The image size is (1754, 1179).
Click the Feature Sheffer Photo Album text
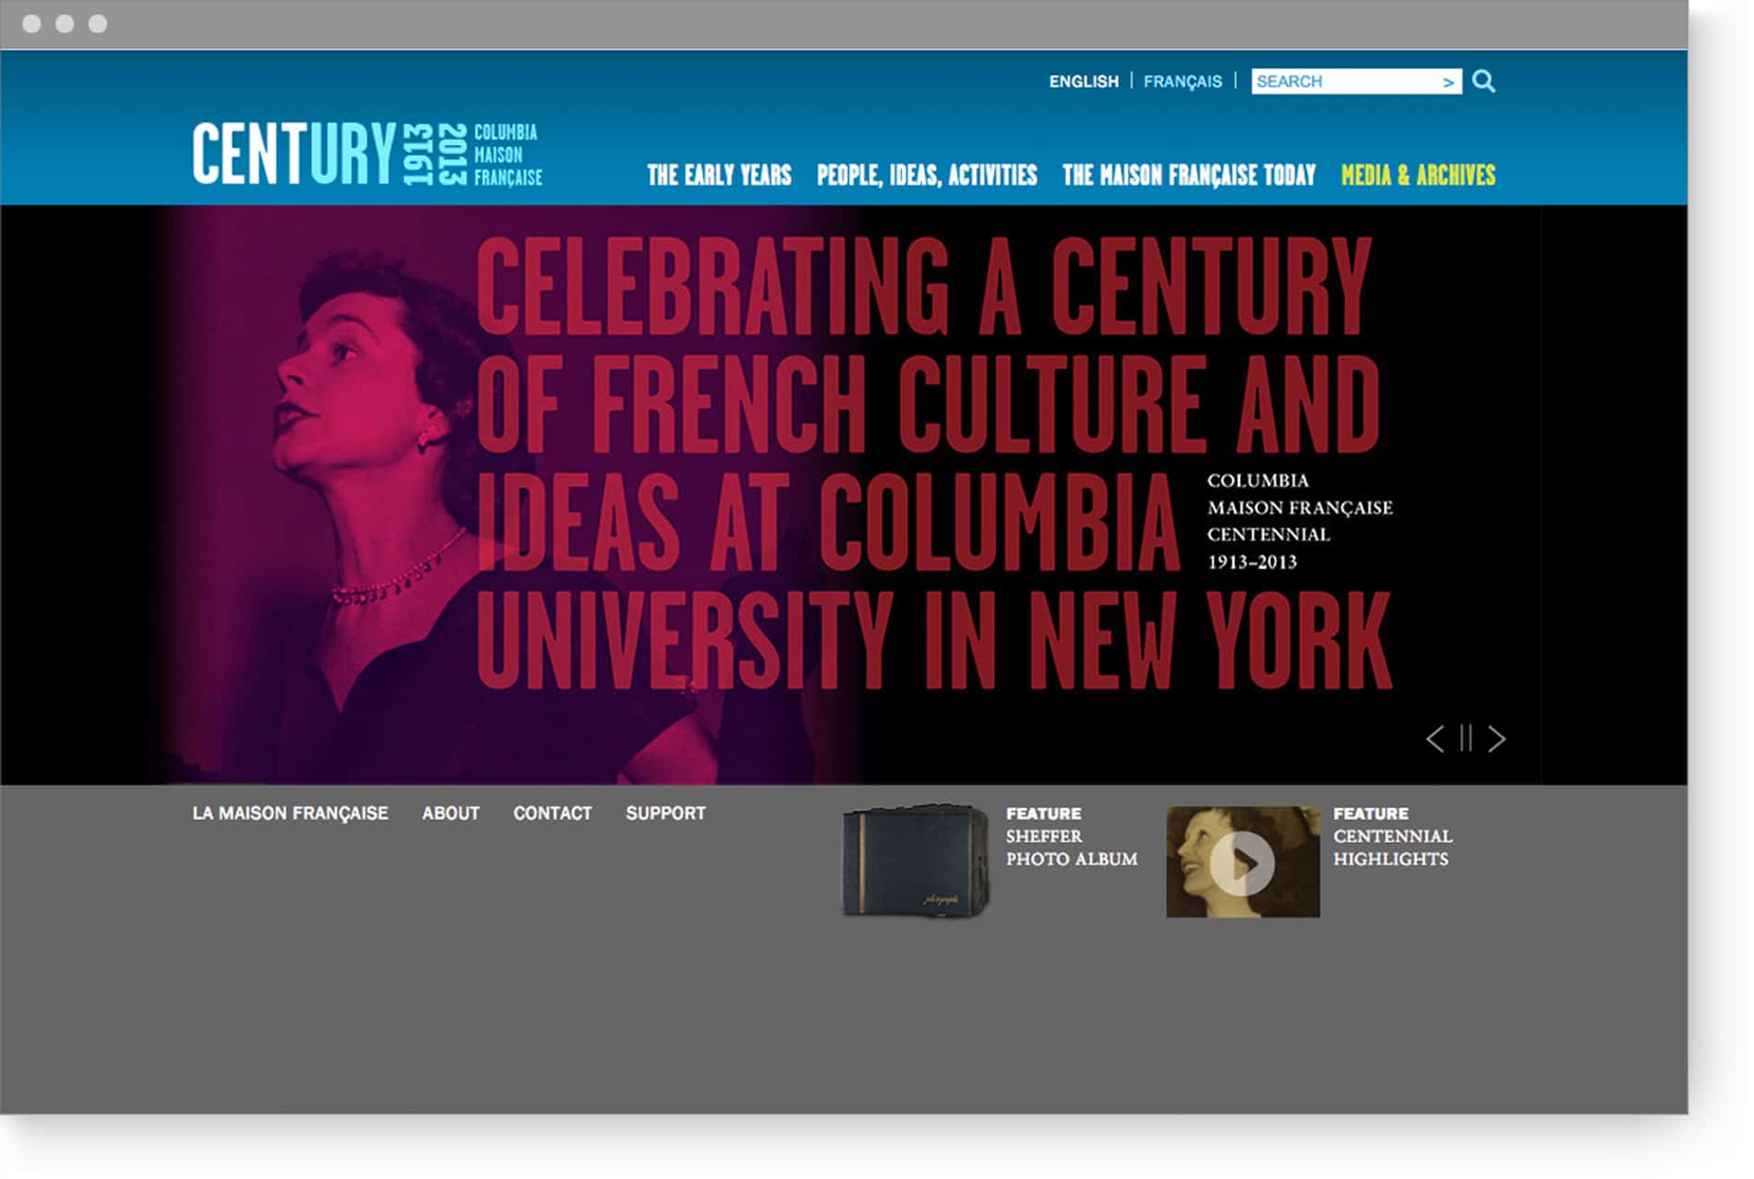tap(1072, 837)
